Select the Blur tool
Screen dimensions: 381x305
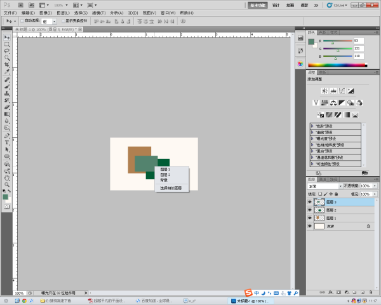(x=7, y=121)
